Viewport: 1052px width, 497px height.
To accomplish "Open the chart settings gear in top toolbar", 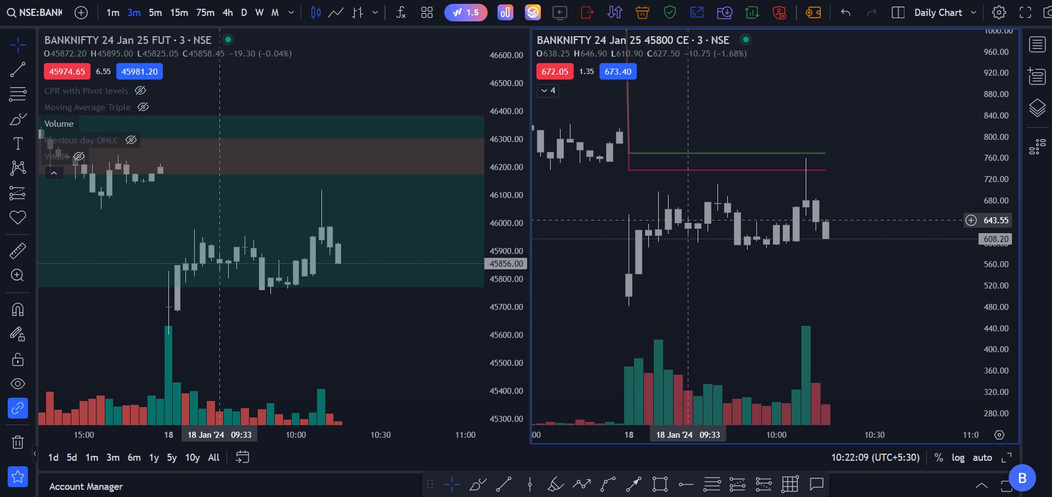I will point(999,13).
